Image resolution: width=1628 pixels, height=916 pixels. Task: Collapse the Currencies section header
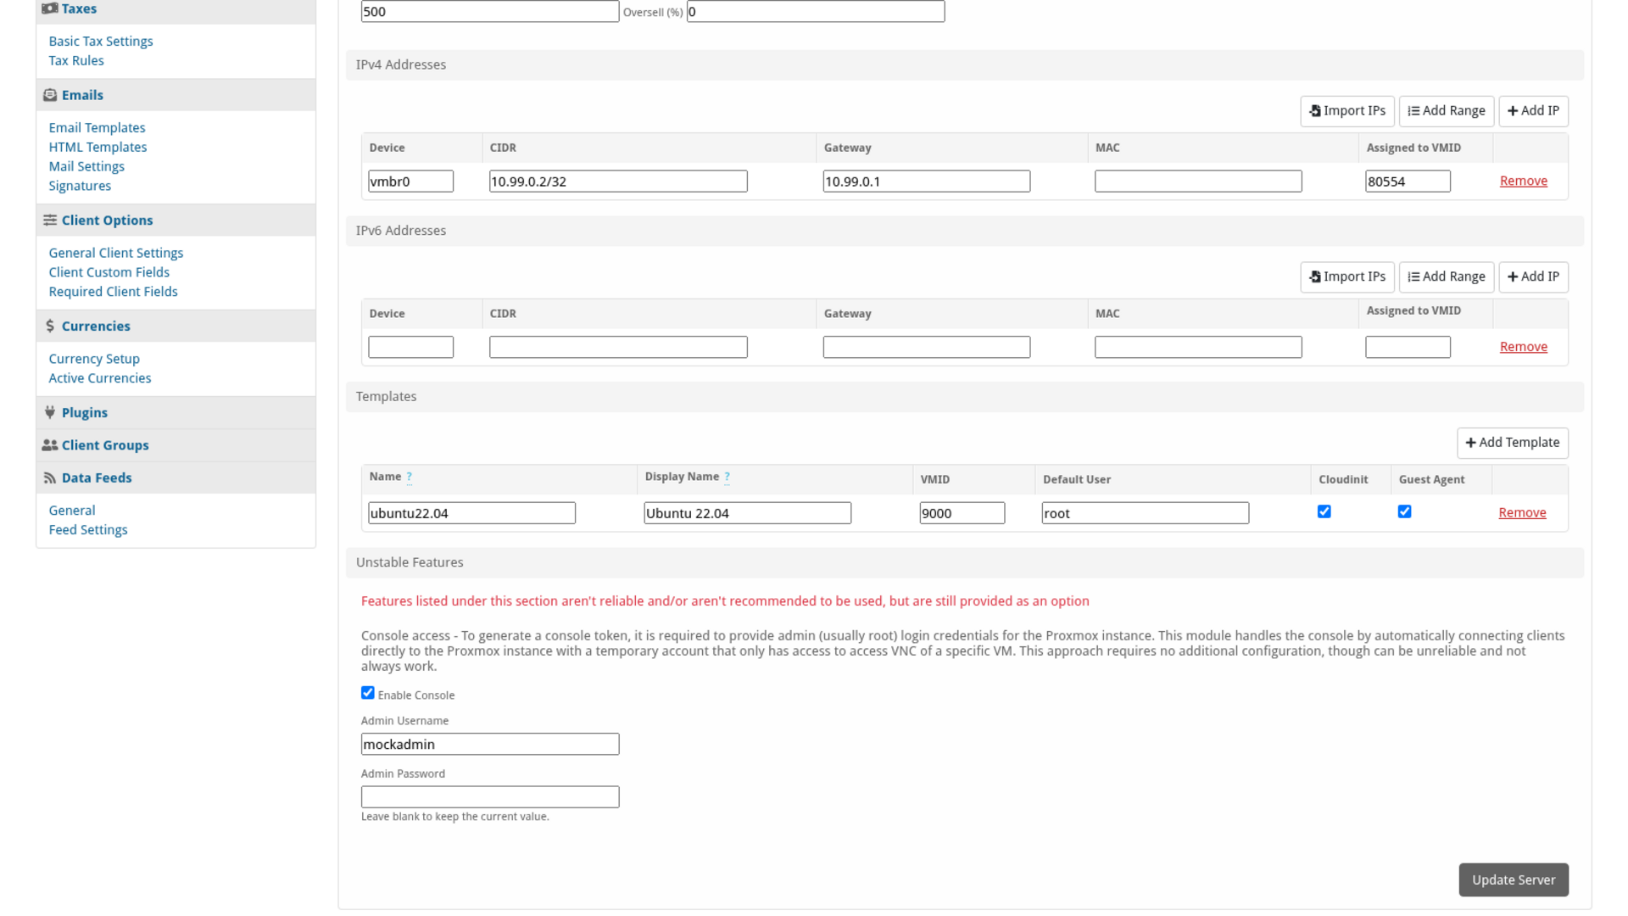176,326
